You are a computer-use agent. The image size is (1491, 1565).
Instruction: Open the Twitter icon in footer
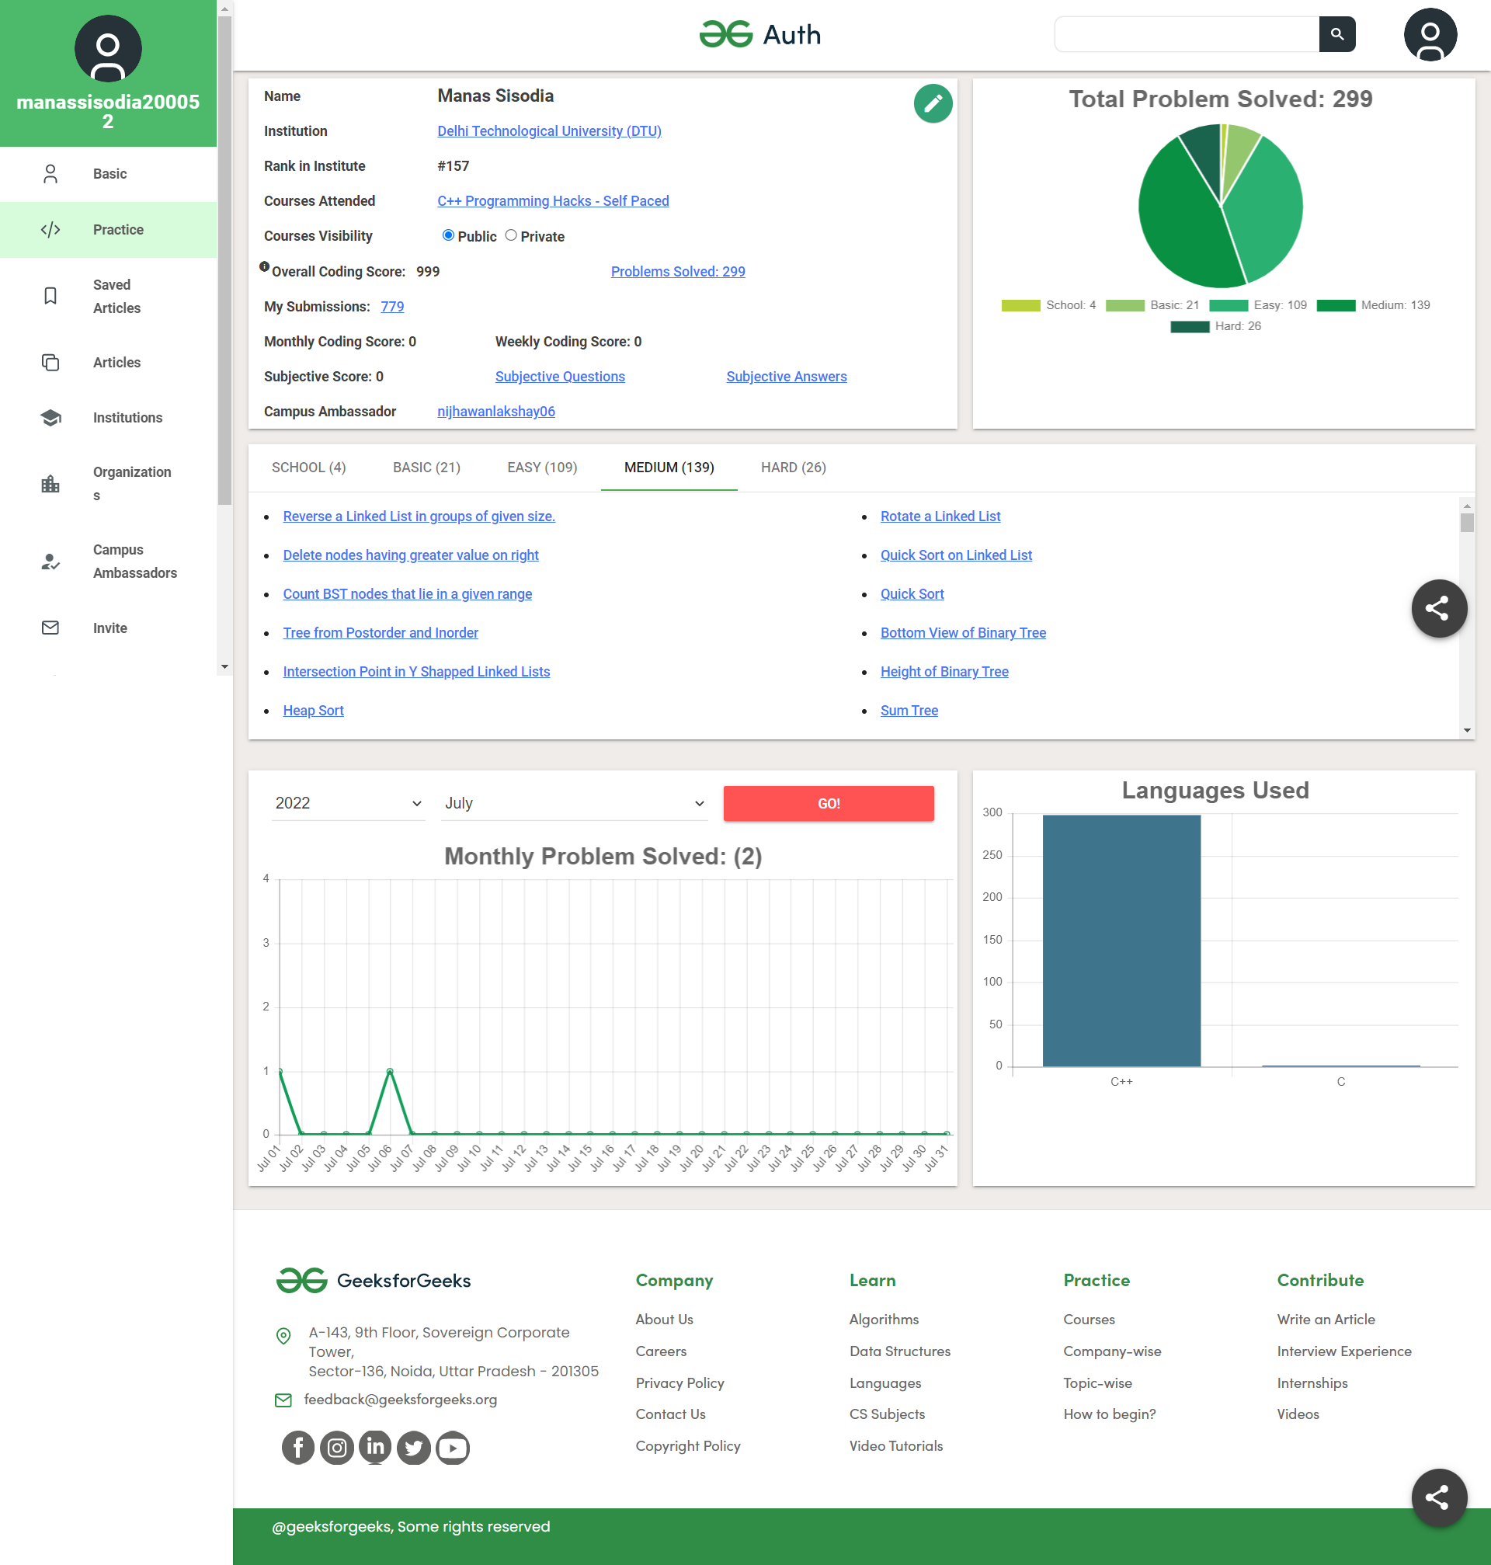point(414,1448)
